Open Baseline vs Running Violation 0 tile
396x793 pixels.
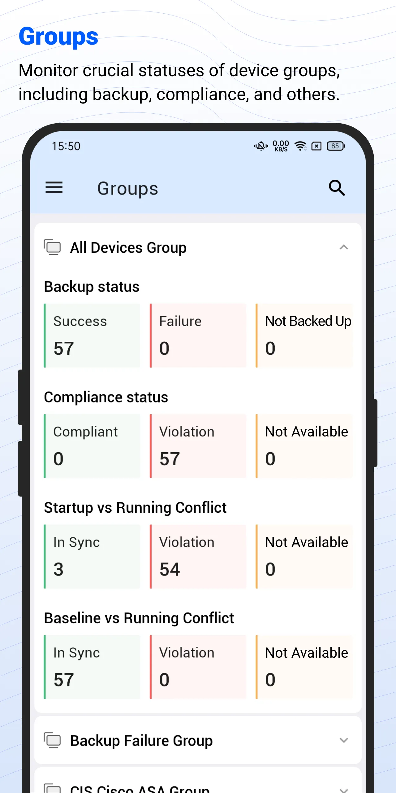point(198,667)
